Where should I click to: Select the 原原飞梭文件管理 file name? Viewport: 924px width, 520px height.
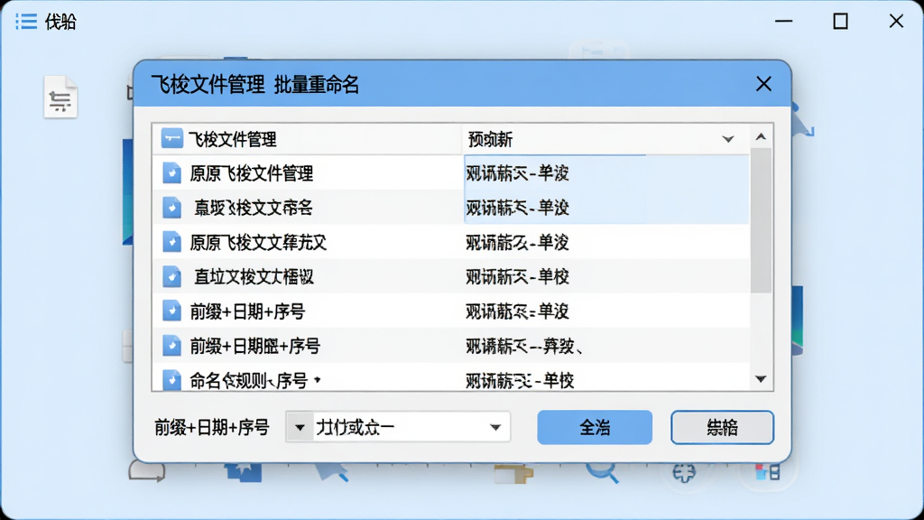pos(252,174)
